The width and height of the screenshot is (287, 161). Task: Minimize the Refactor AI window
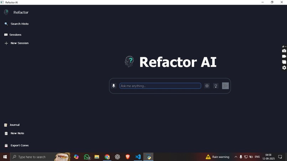pos(263,2)
